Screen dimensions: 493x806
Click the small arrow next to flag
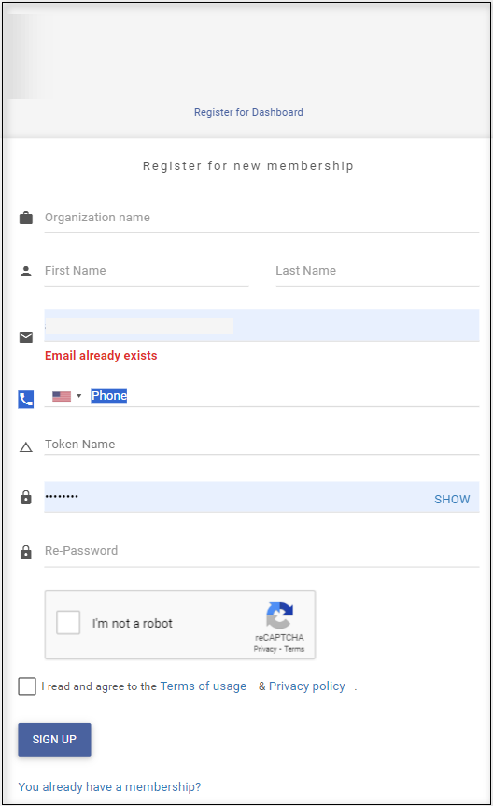tap(78, 396)
